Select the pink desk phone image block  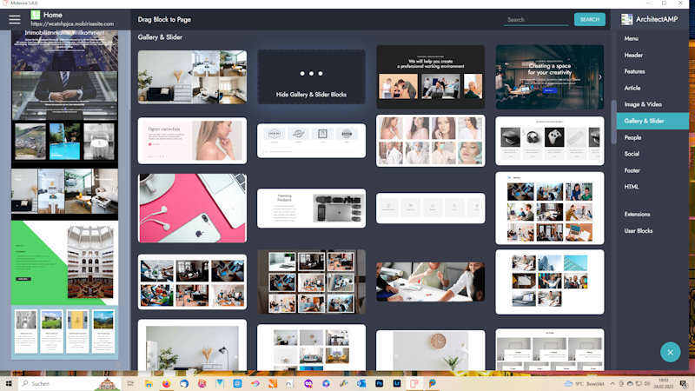[x=192, y=208]
